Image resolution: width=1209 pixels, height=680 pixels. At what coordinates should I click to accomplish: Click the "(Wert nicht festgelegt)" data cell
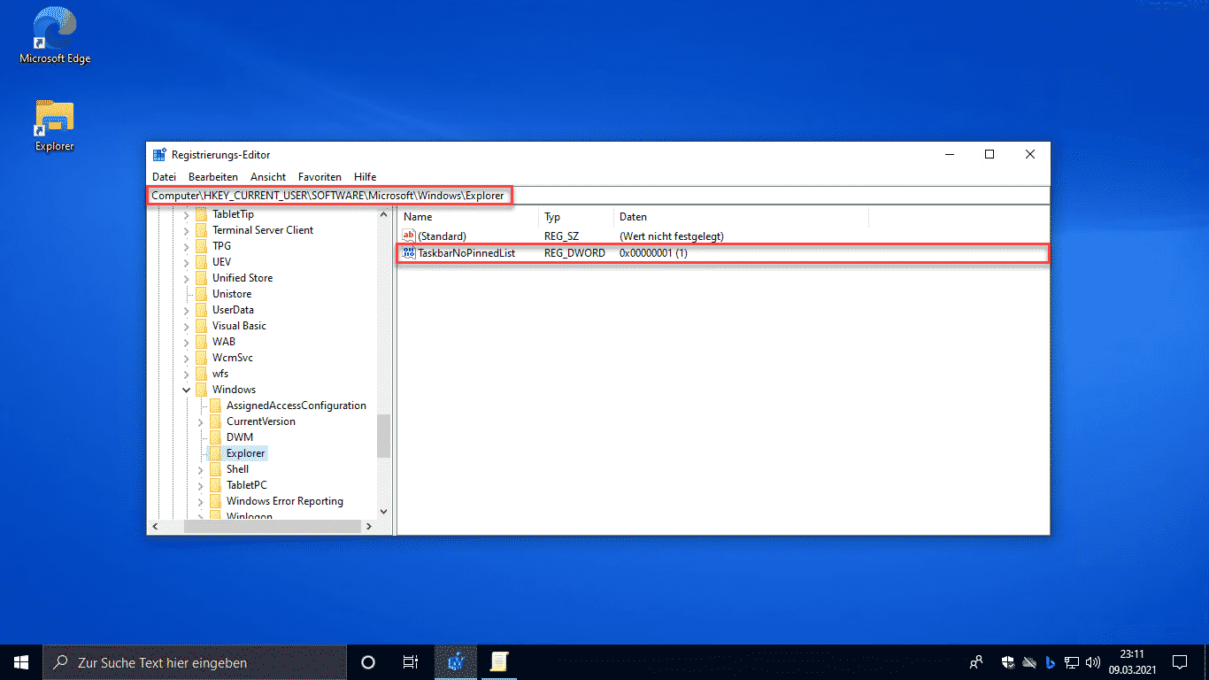tap(672, 236)
